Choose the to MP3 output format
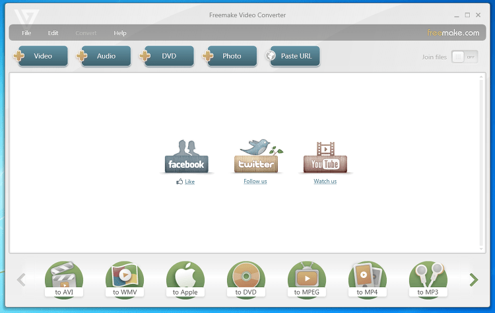This screenshot has height=313, width=495. 428,280
